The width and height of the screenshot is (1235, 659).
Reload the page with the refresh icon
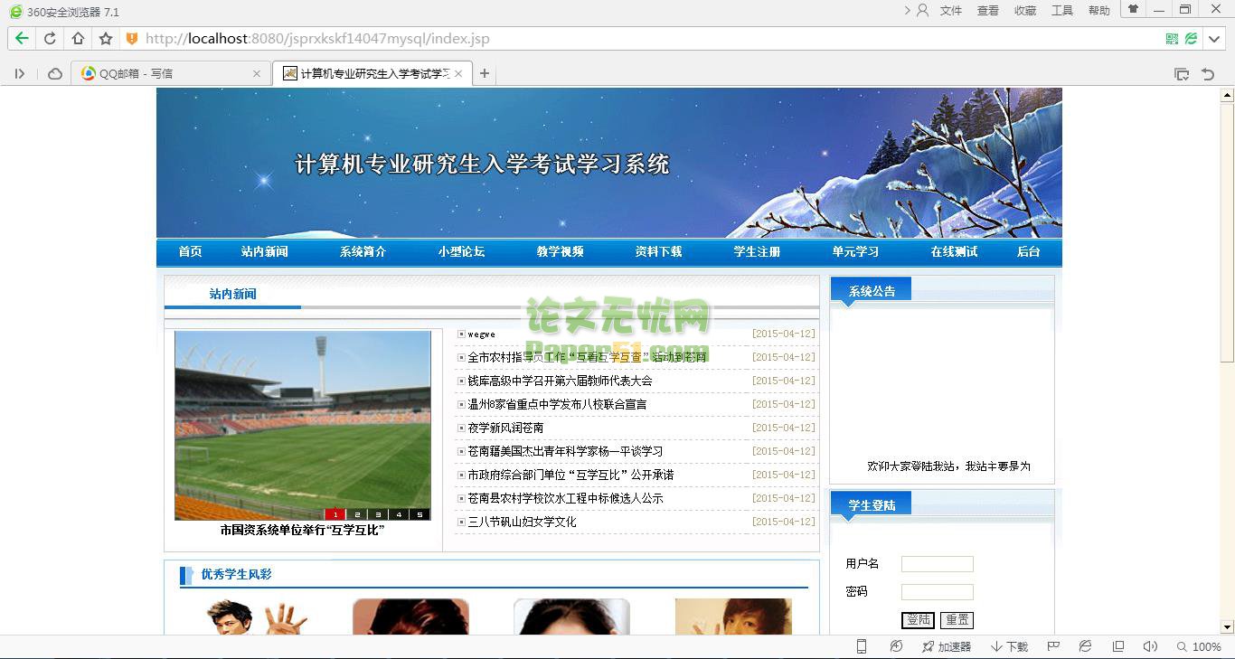[x=50, y=39]
